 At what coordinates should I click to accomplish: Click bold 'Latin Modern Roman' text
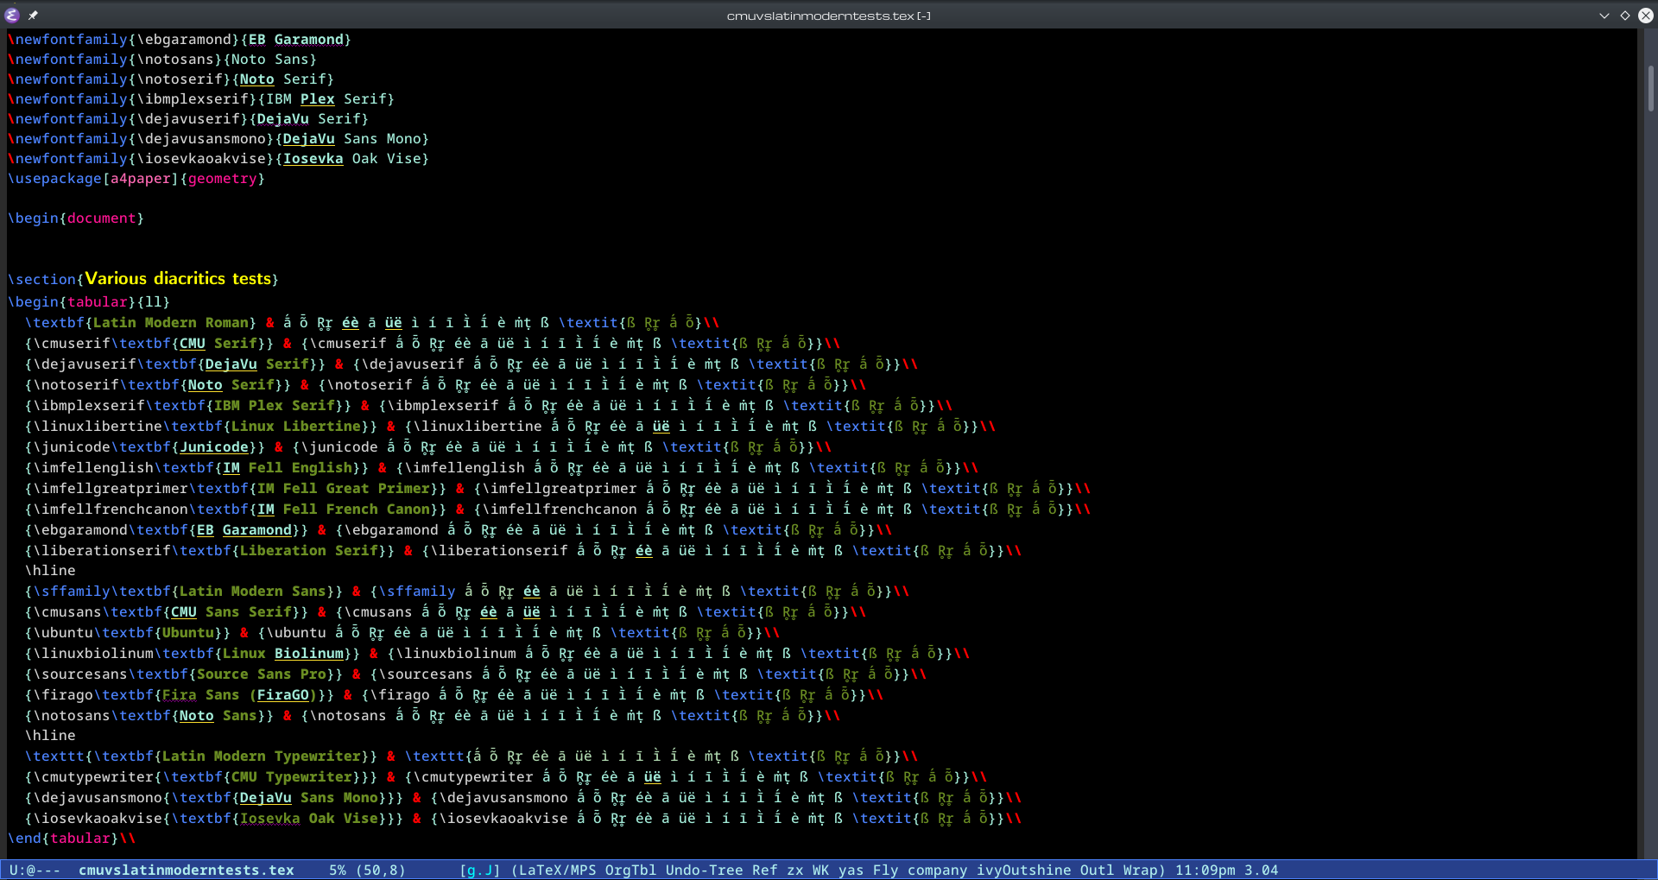pyautogui.click(x=170, y=322)
